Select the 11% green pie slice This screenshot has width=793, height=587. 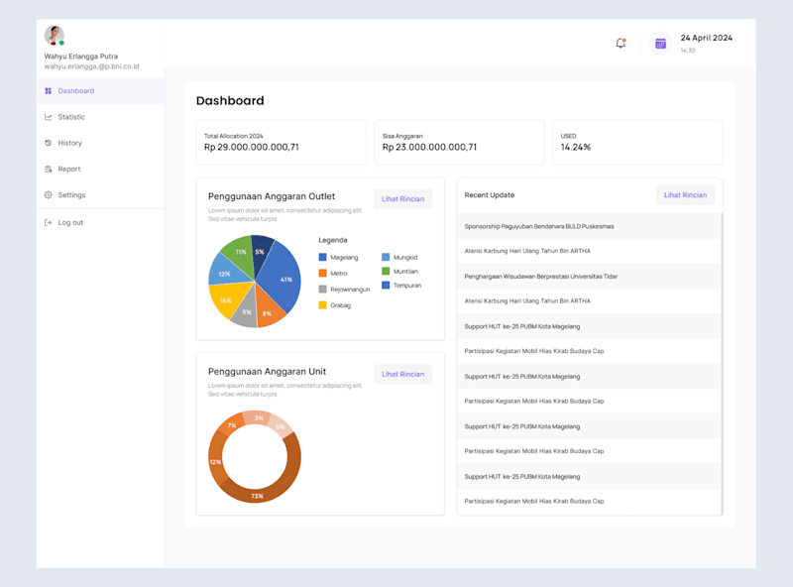point(240,254)
